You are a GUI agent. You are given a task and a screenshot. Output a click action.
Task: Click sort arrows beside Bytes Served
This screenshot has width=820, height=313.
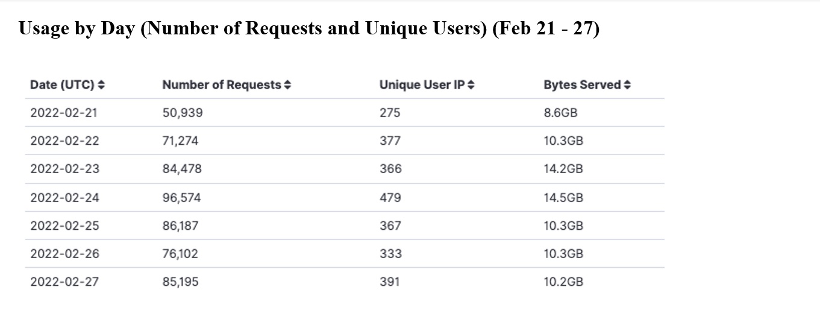click(627, 86)
